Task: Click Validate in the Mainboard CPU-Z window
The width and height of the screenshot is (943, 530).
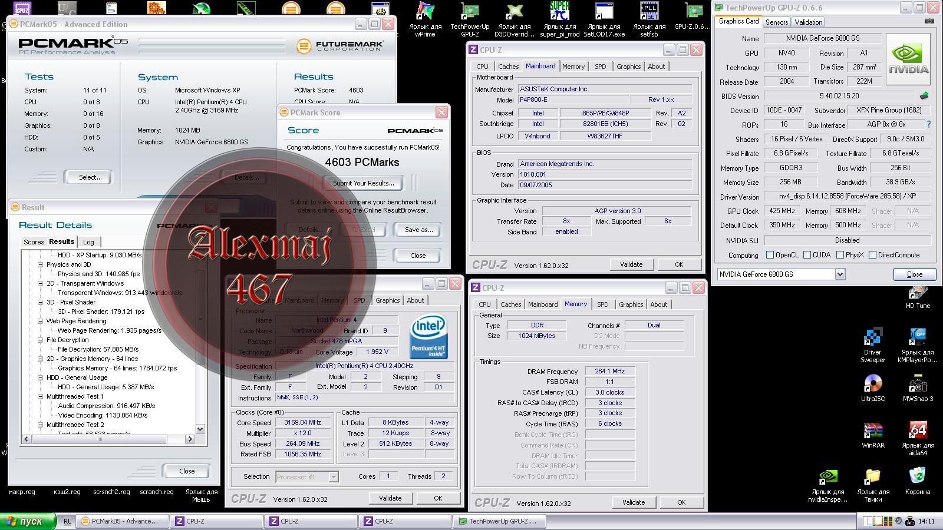Action: point(631,264)
